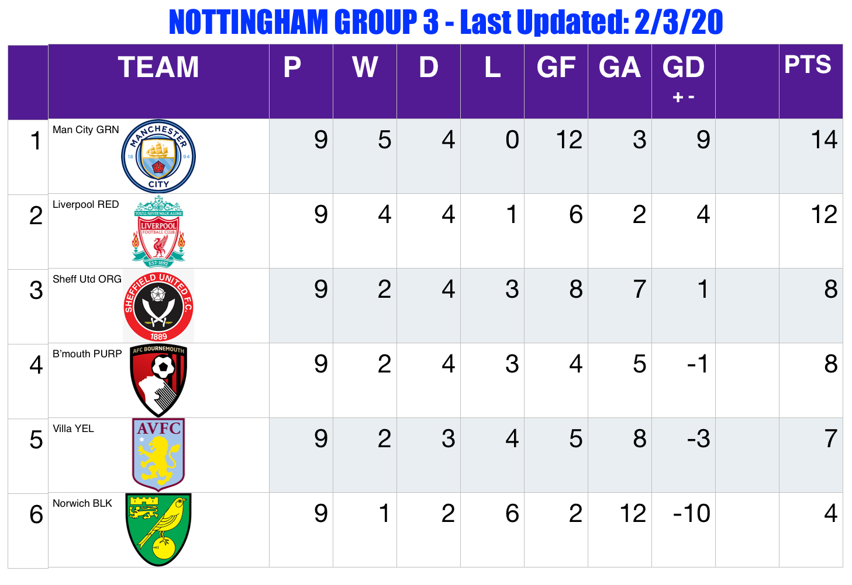Click the GA column header
The width and height of the screenshot is (852, 585).
point(620,67)
